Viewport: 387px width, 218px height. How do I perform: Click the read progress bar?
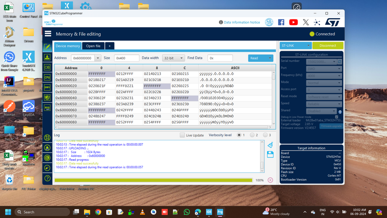(153, 180)
